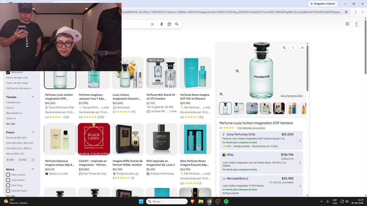Open N04 Inspirado en Imagination product

161,149
